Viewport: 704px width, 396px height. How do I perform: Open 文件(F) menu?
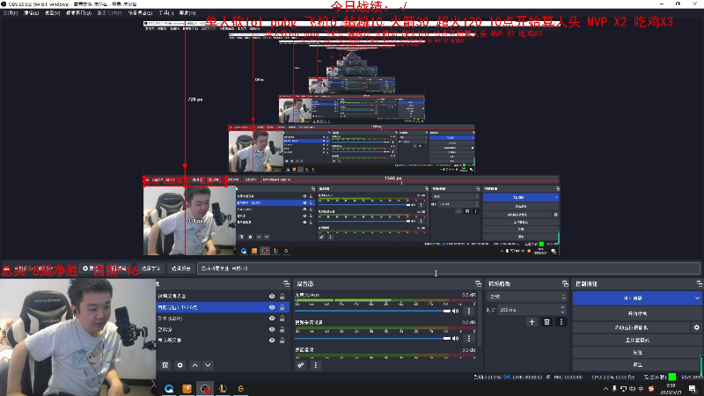11,13
